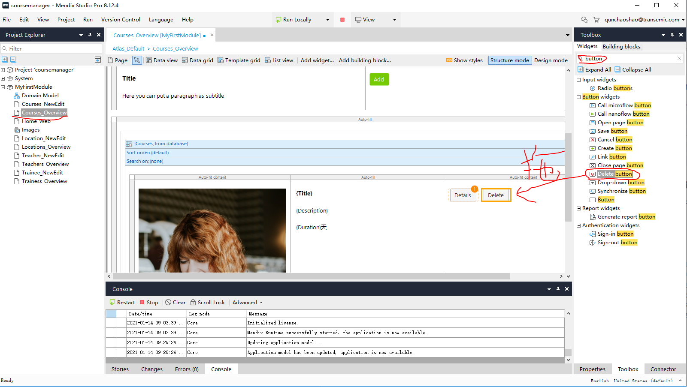Select Drop-down button widget
The image size is (687, 387).
point(617,183)
